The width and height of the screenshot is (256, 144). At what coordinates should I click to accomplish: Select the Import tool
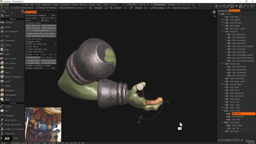point(8,27)
